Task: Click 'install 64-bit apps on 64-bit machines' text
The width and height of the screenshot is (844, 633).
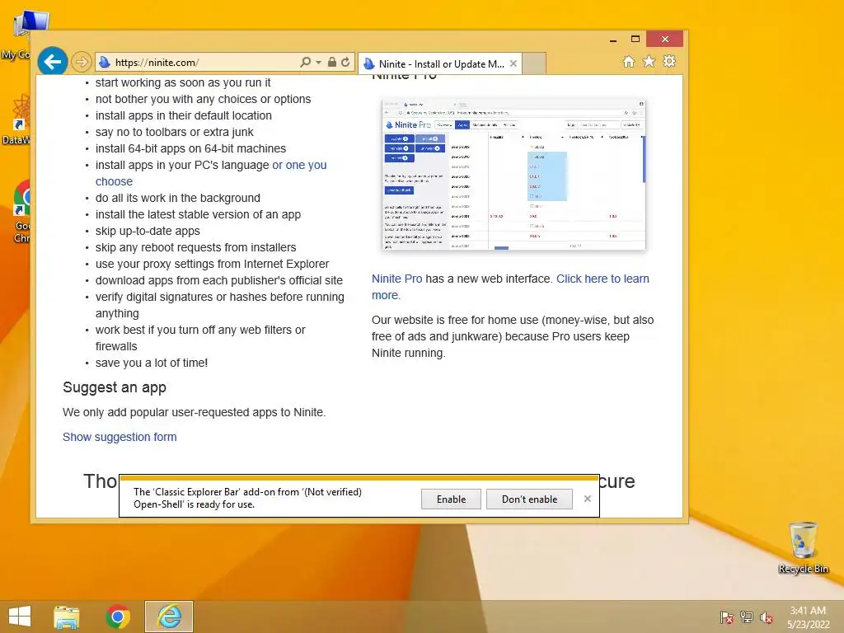Action: (190, 148)
